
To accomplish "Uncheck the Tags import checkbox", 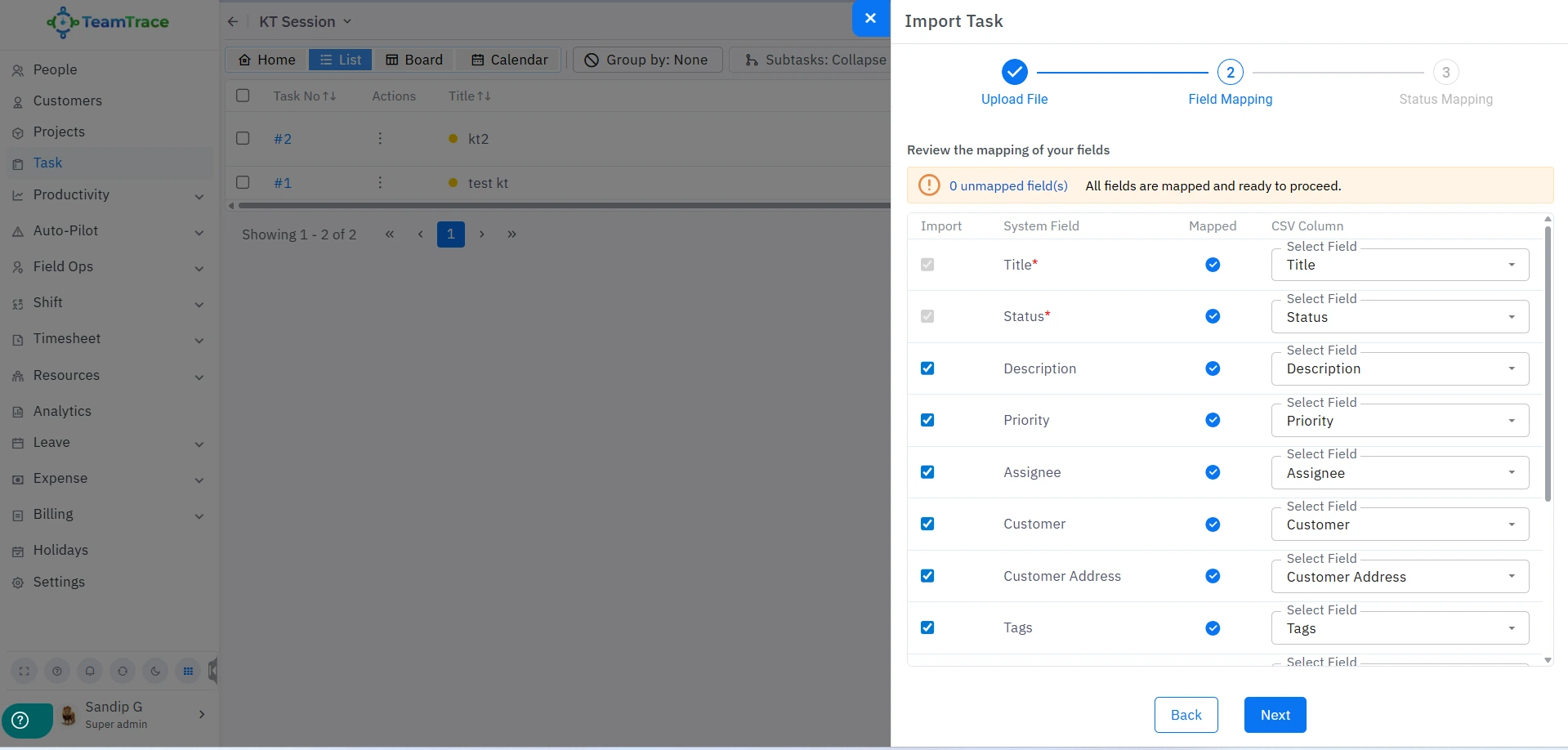I will click(927, 627).
